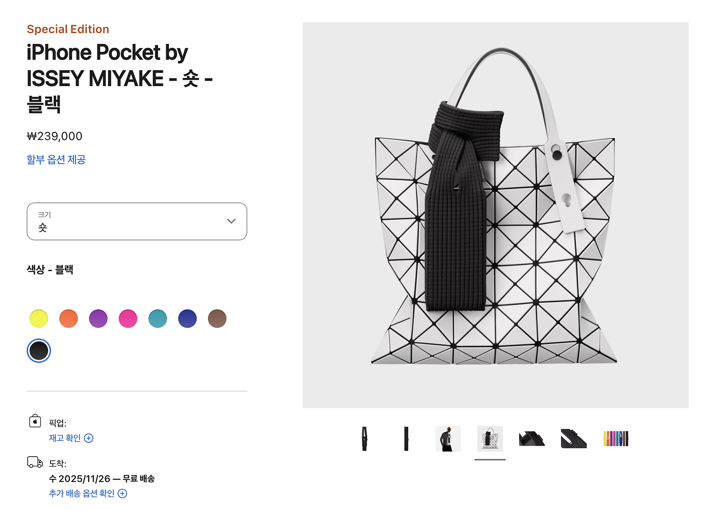View the first pocket strap thumbnail
710x511 pixels.
click(364, 439)
